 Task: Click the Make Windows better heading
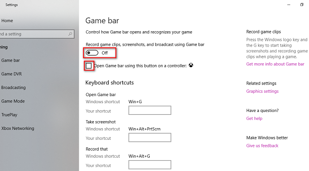[x=267, y=138]
